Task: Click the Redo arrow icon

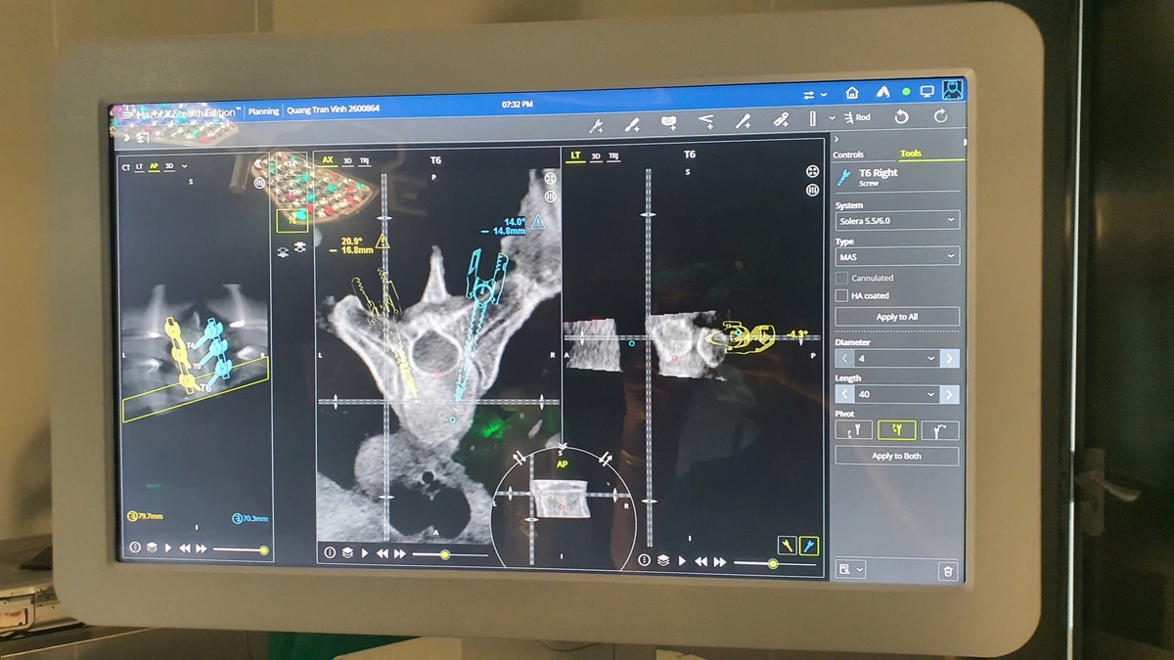Action: pyautogui.click(x=941, y=116)
